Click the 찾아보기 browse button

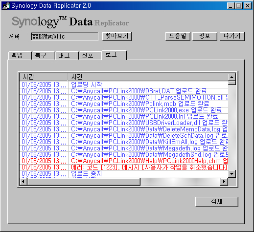pyautogui.click(x=117, y=37)
